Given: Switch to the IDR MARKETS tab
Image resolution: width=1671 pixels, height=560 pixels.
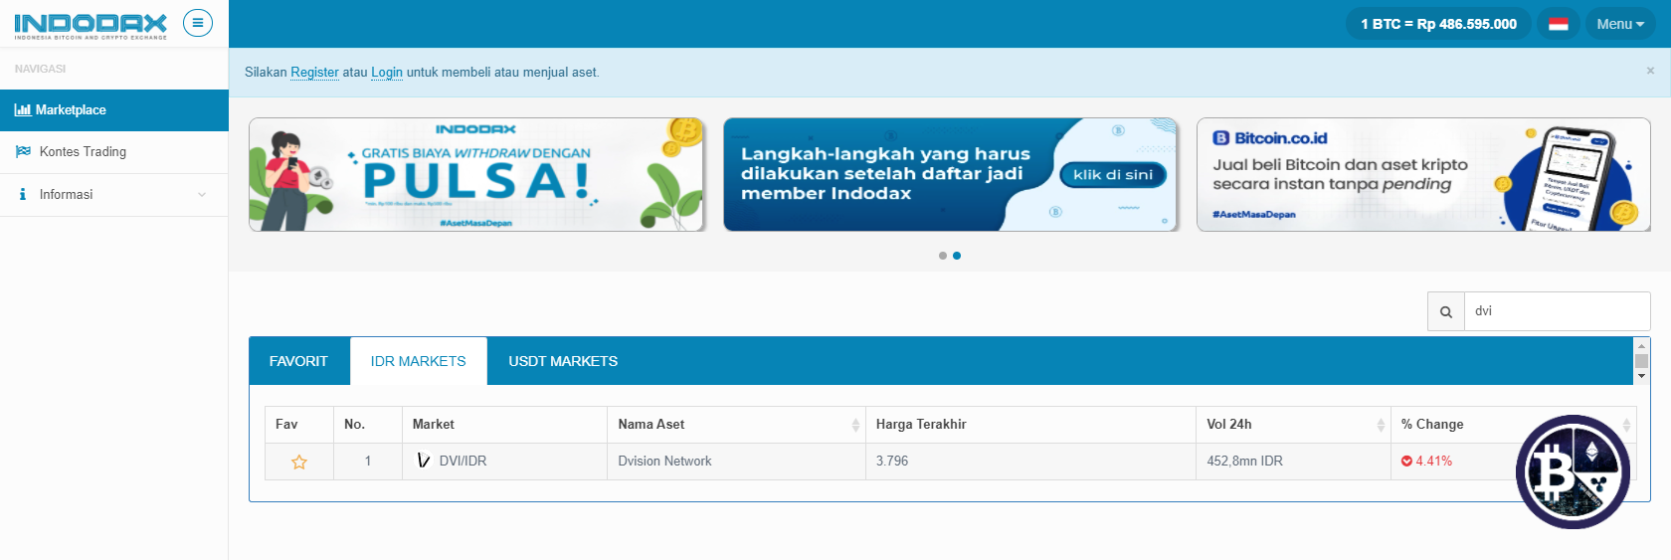Looking at the screenshot, I should pos(419,361).
